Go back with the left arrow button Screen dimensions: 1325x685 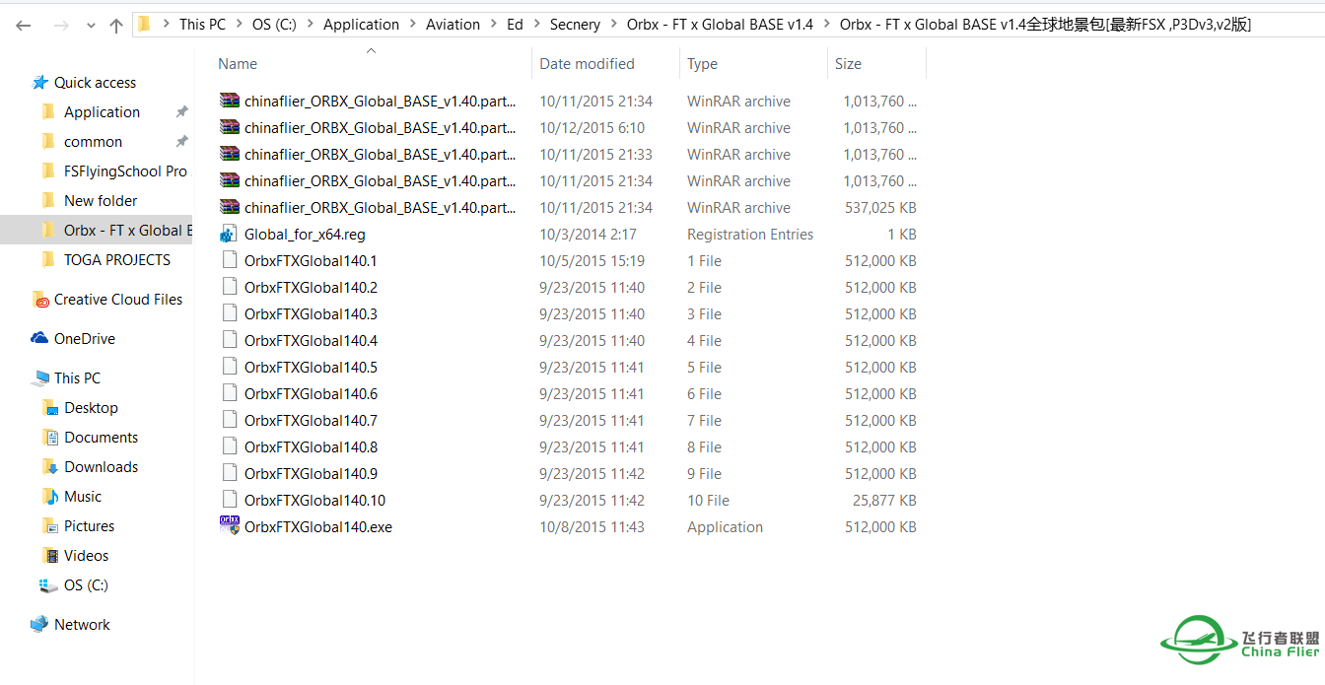click(24, 26)
